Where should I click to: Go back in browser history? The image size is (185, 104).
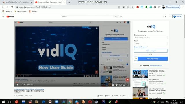3,7
